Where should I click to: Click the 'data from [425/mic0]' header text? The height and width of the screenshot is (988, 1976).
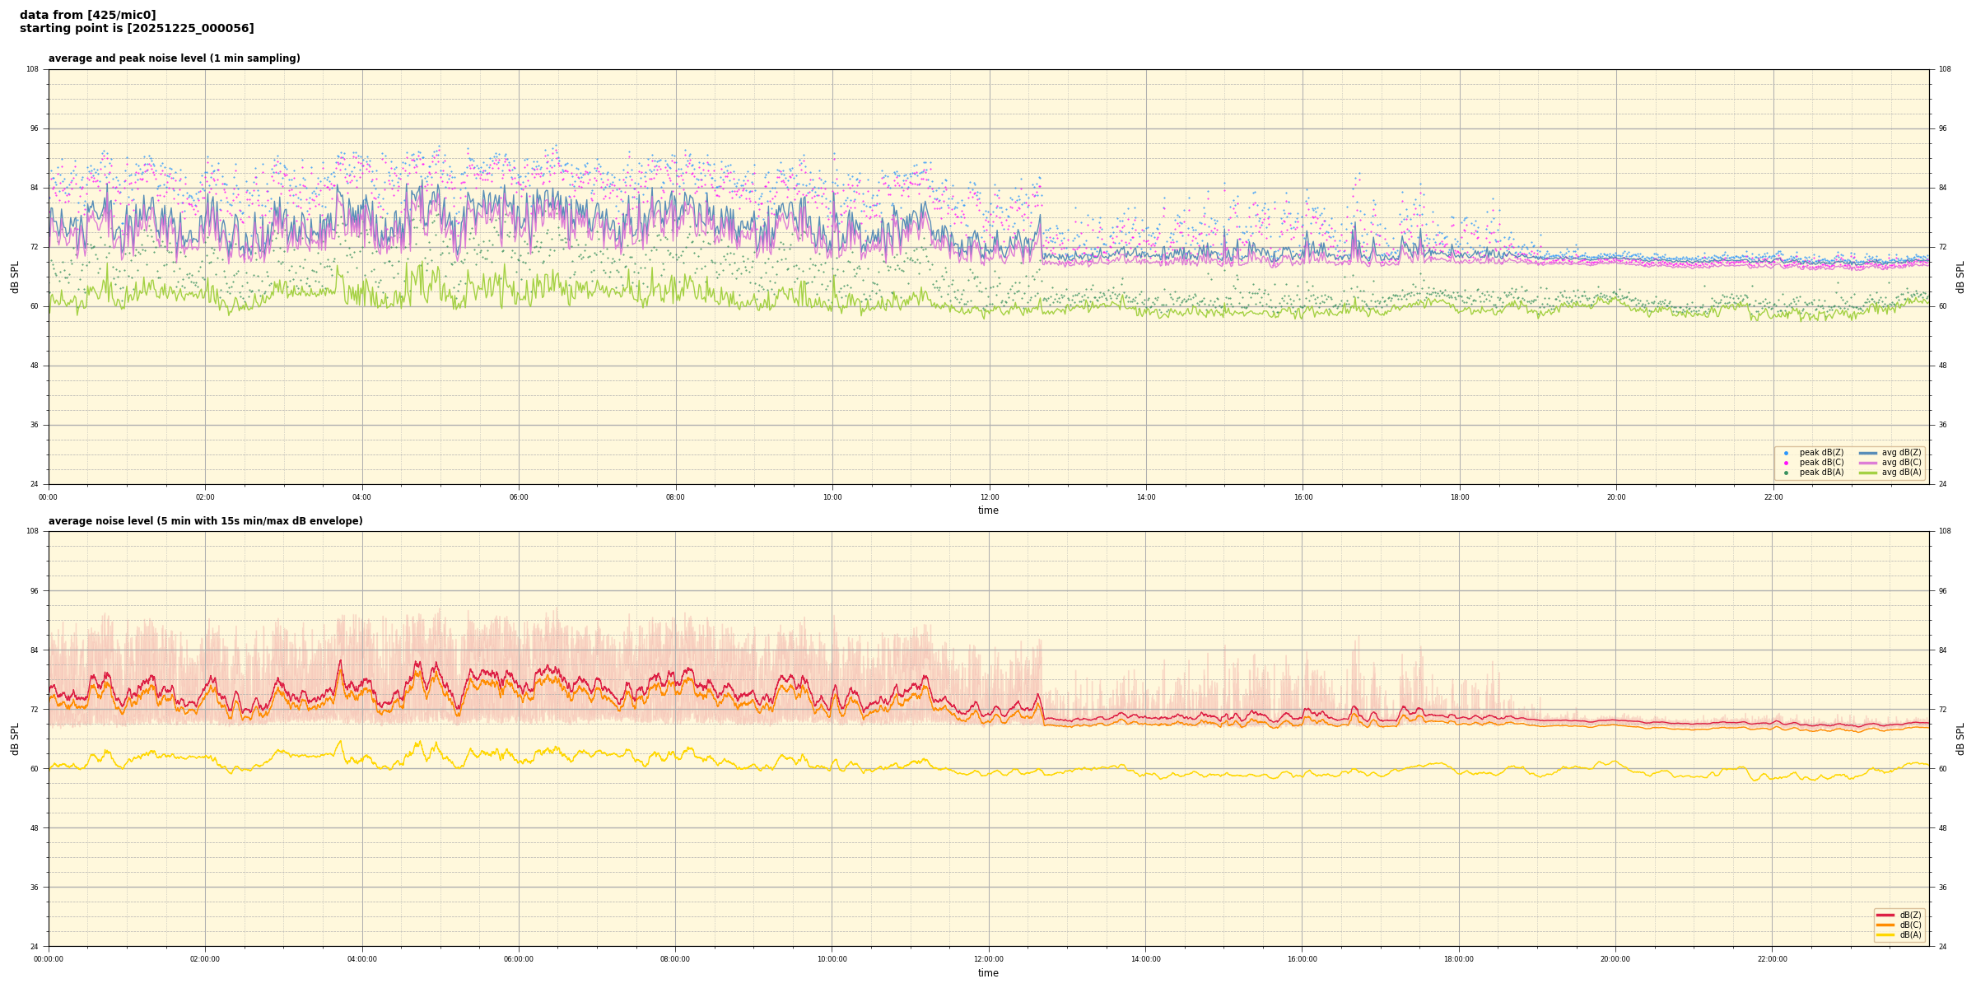[x=87, y=15]
